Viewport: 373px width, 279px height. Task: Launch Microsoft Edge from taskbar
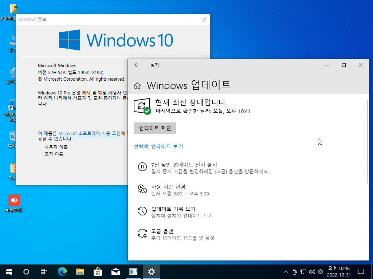pyautogui.click(x=62, y=272)
